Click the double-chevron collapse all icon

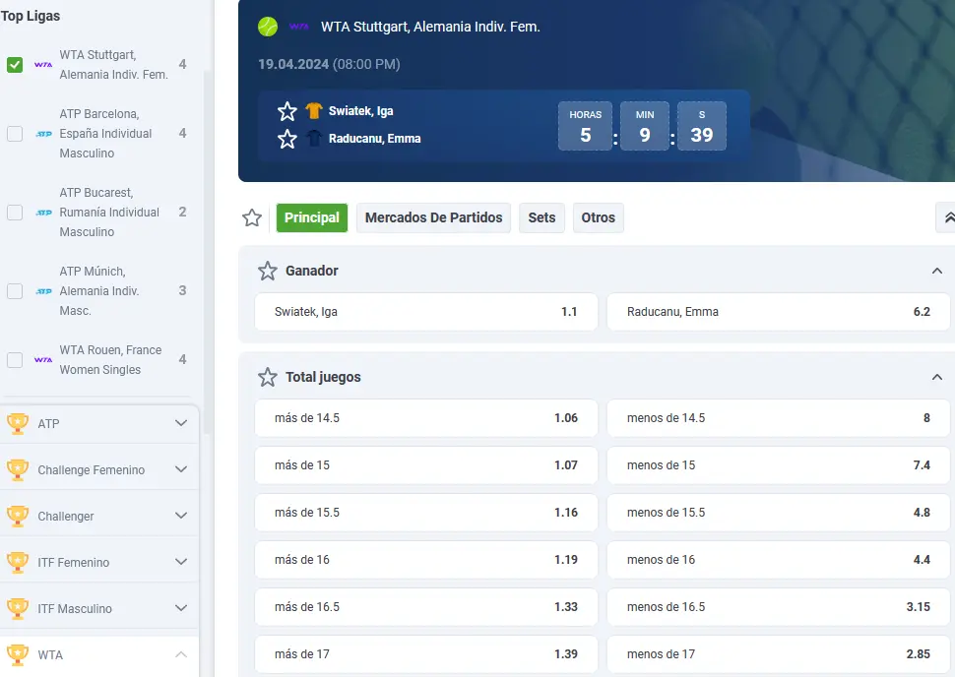[947, 218]
